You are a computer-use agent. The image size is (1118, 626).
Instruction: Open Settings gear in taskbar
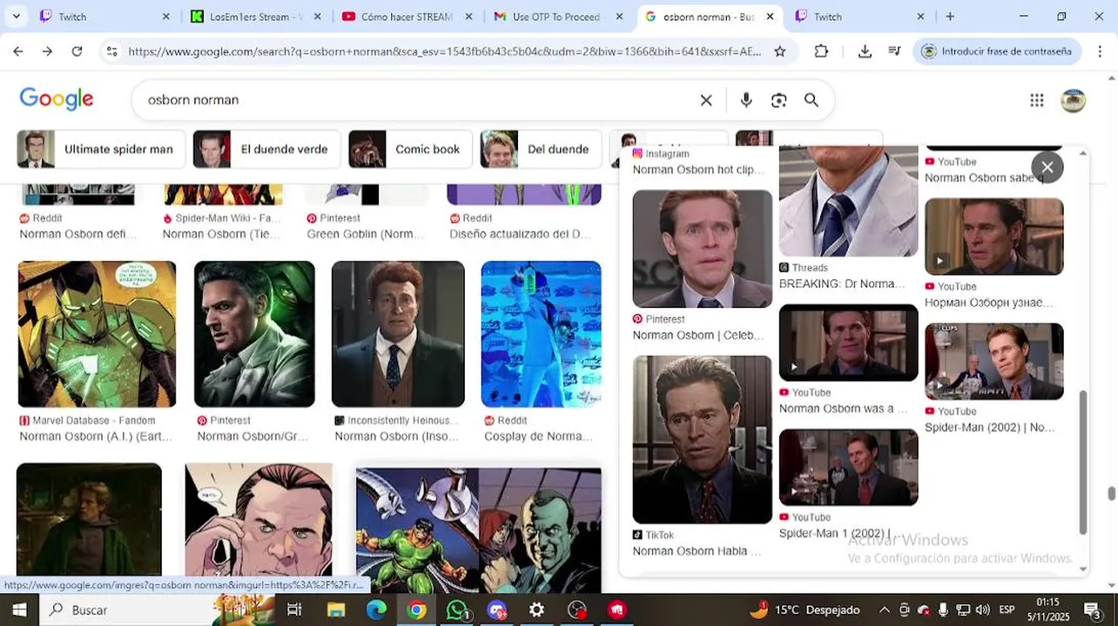coord(537,609)
